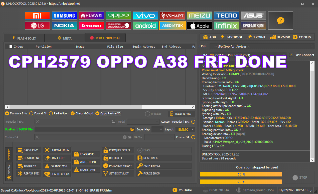Select the Xiaomi MI brand icon
The width and height of the screenshot is (318, 194).
pos(37,16)
